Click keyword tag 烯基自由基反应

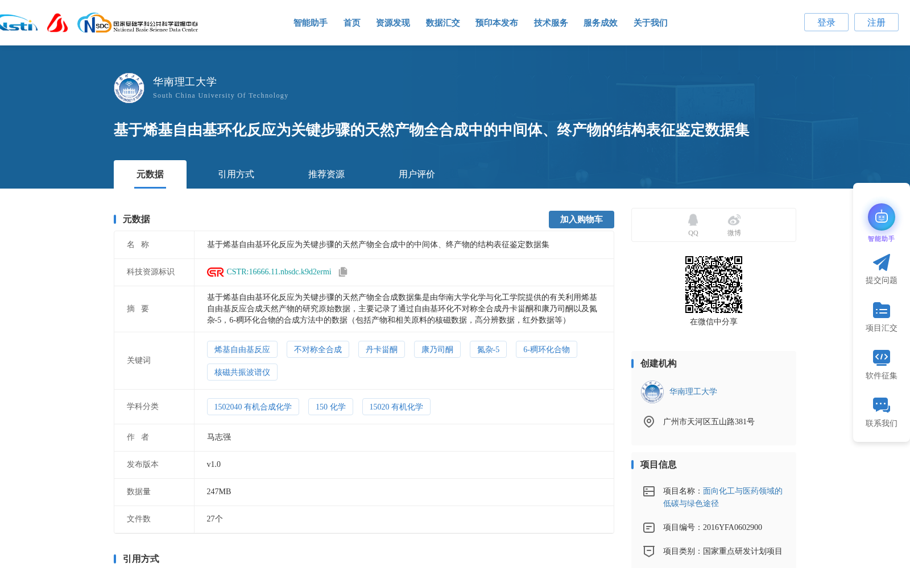(242, 349)
